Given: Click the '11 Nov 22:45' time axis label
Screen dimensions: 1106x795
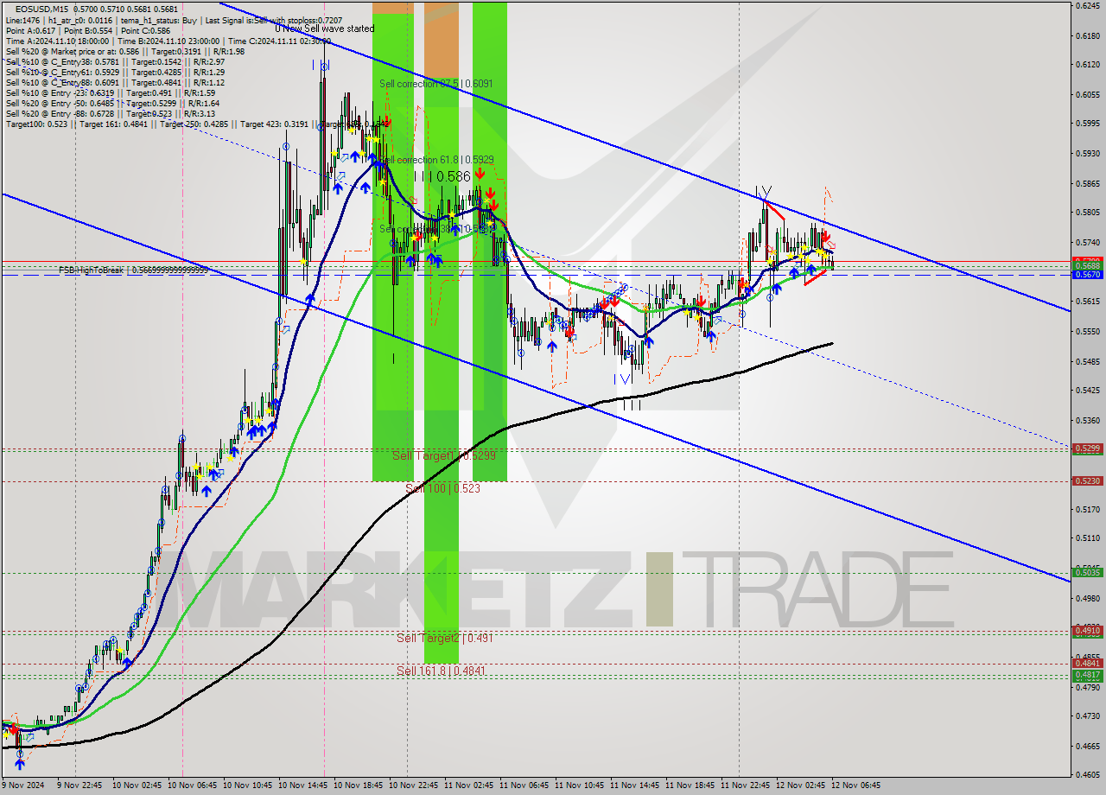Looking at the screenshot, I should point(747,785).
